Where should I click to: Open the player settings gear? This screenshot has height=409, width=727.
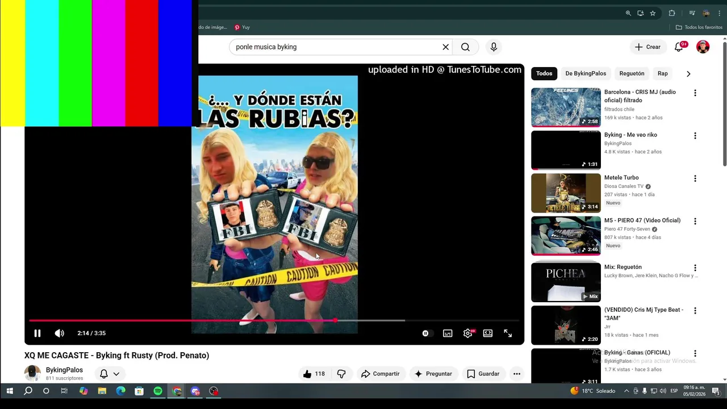(x=468, y=333)
